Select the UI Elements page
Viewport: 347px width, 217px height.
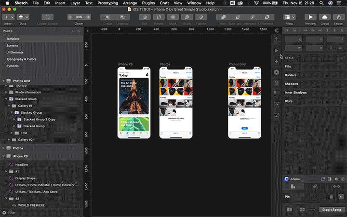click(x=42, y=53)
